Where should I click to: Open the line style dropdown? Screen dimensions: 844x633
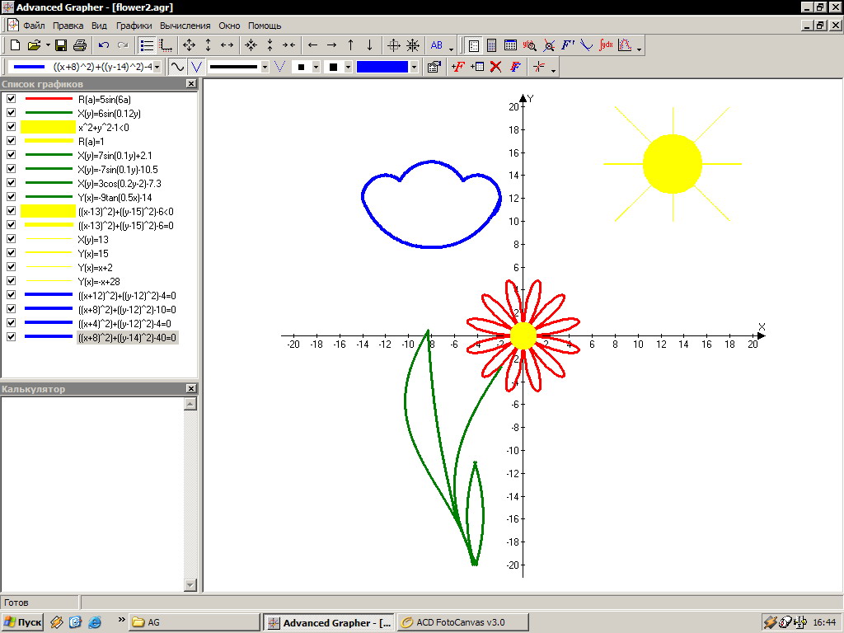tap(265, 67)
